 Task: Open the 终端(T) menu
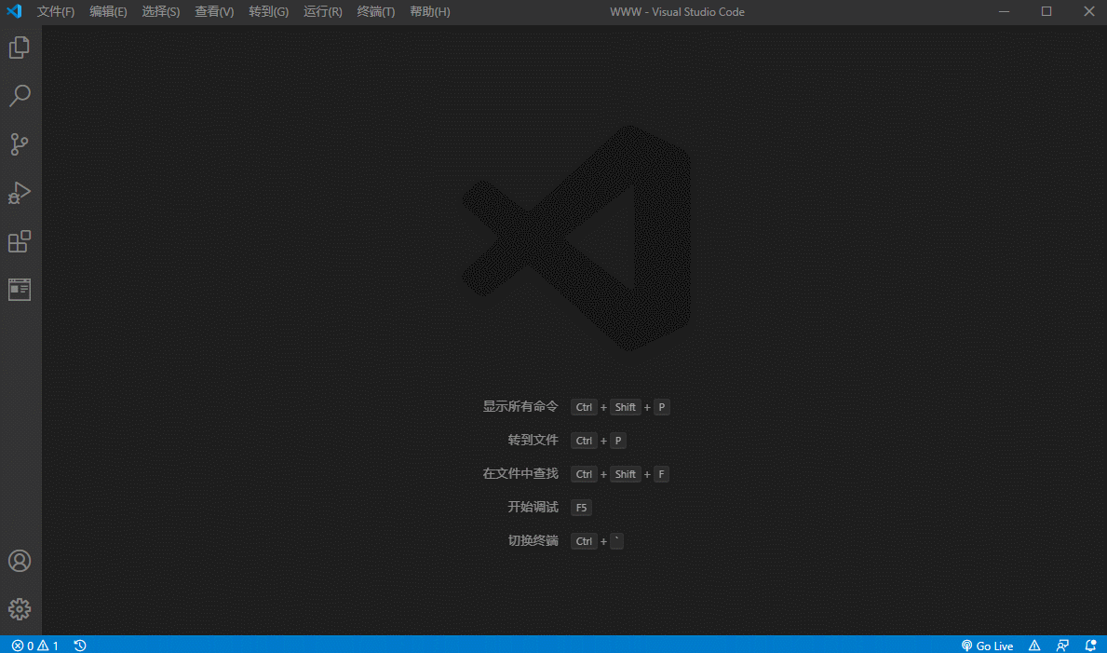click(x=375, y=12)
